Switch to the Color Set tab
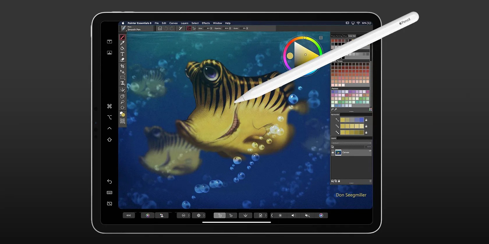 (x=352, y=36)
